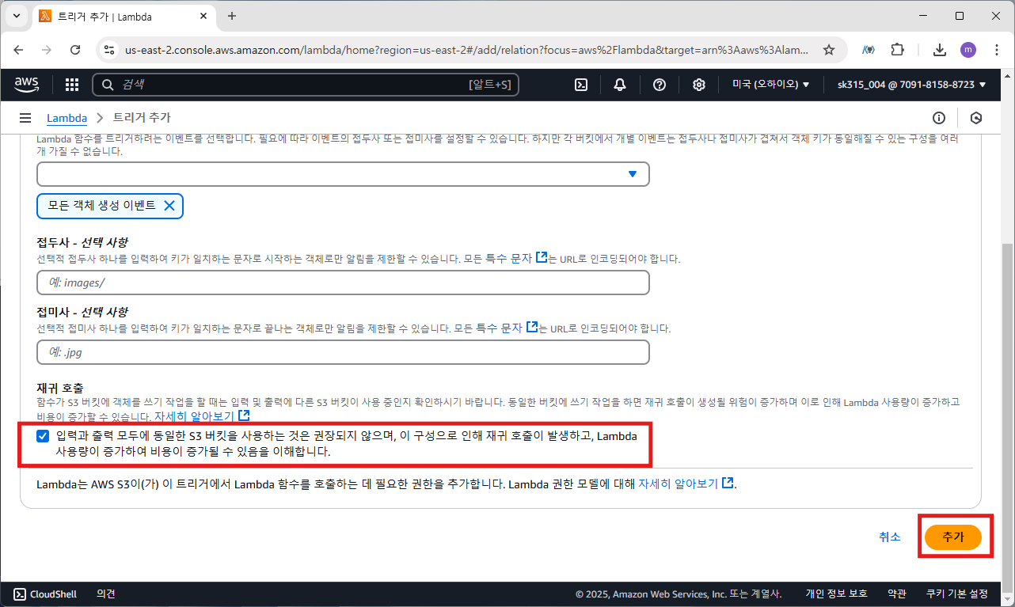
Task: Open the browser extensions puzzle icon
Action: point(897,50)
